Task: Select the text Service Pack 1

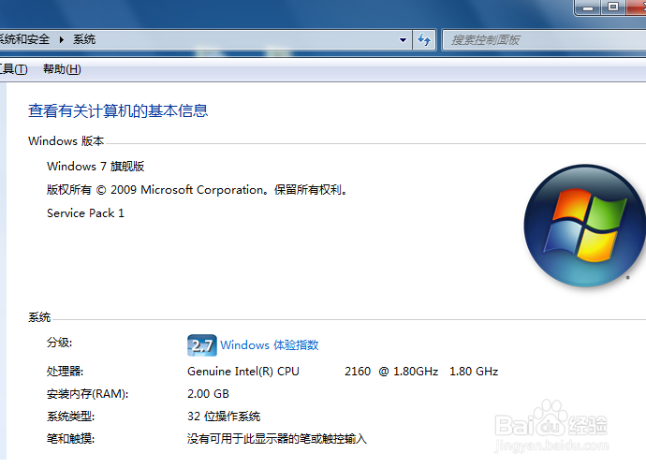Action: [x=85, y=213]
